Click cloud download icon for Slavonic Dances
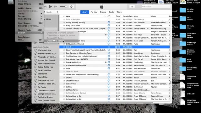This screenshot has height=113, width=201. point(109,29)
